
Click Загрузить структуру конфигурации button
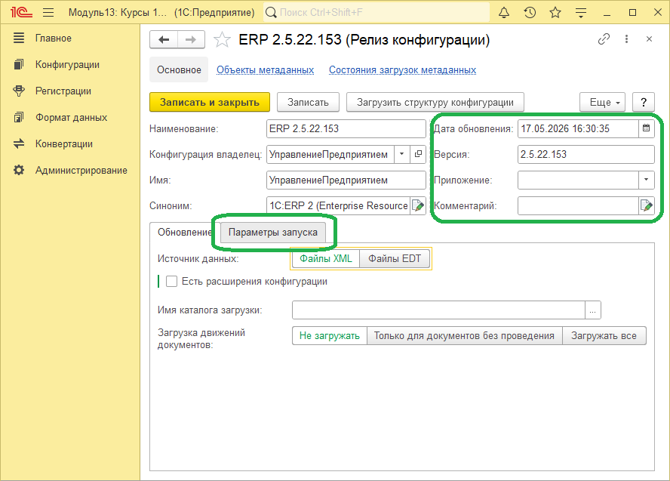(x=435, y=102)
